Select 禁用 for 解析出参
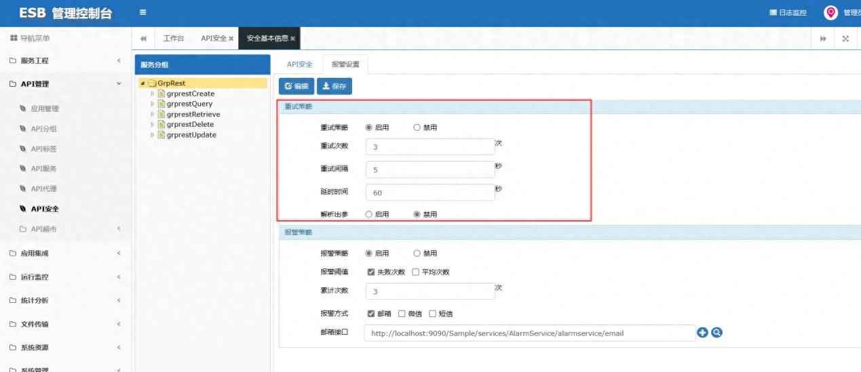Viewport: 861px width, 372px height. (417, 214)
